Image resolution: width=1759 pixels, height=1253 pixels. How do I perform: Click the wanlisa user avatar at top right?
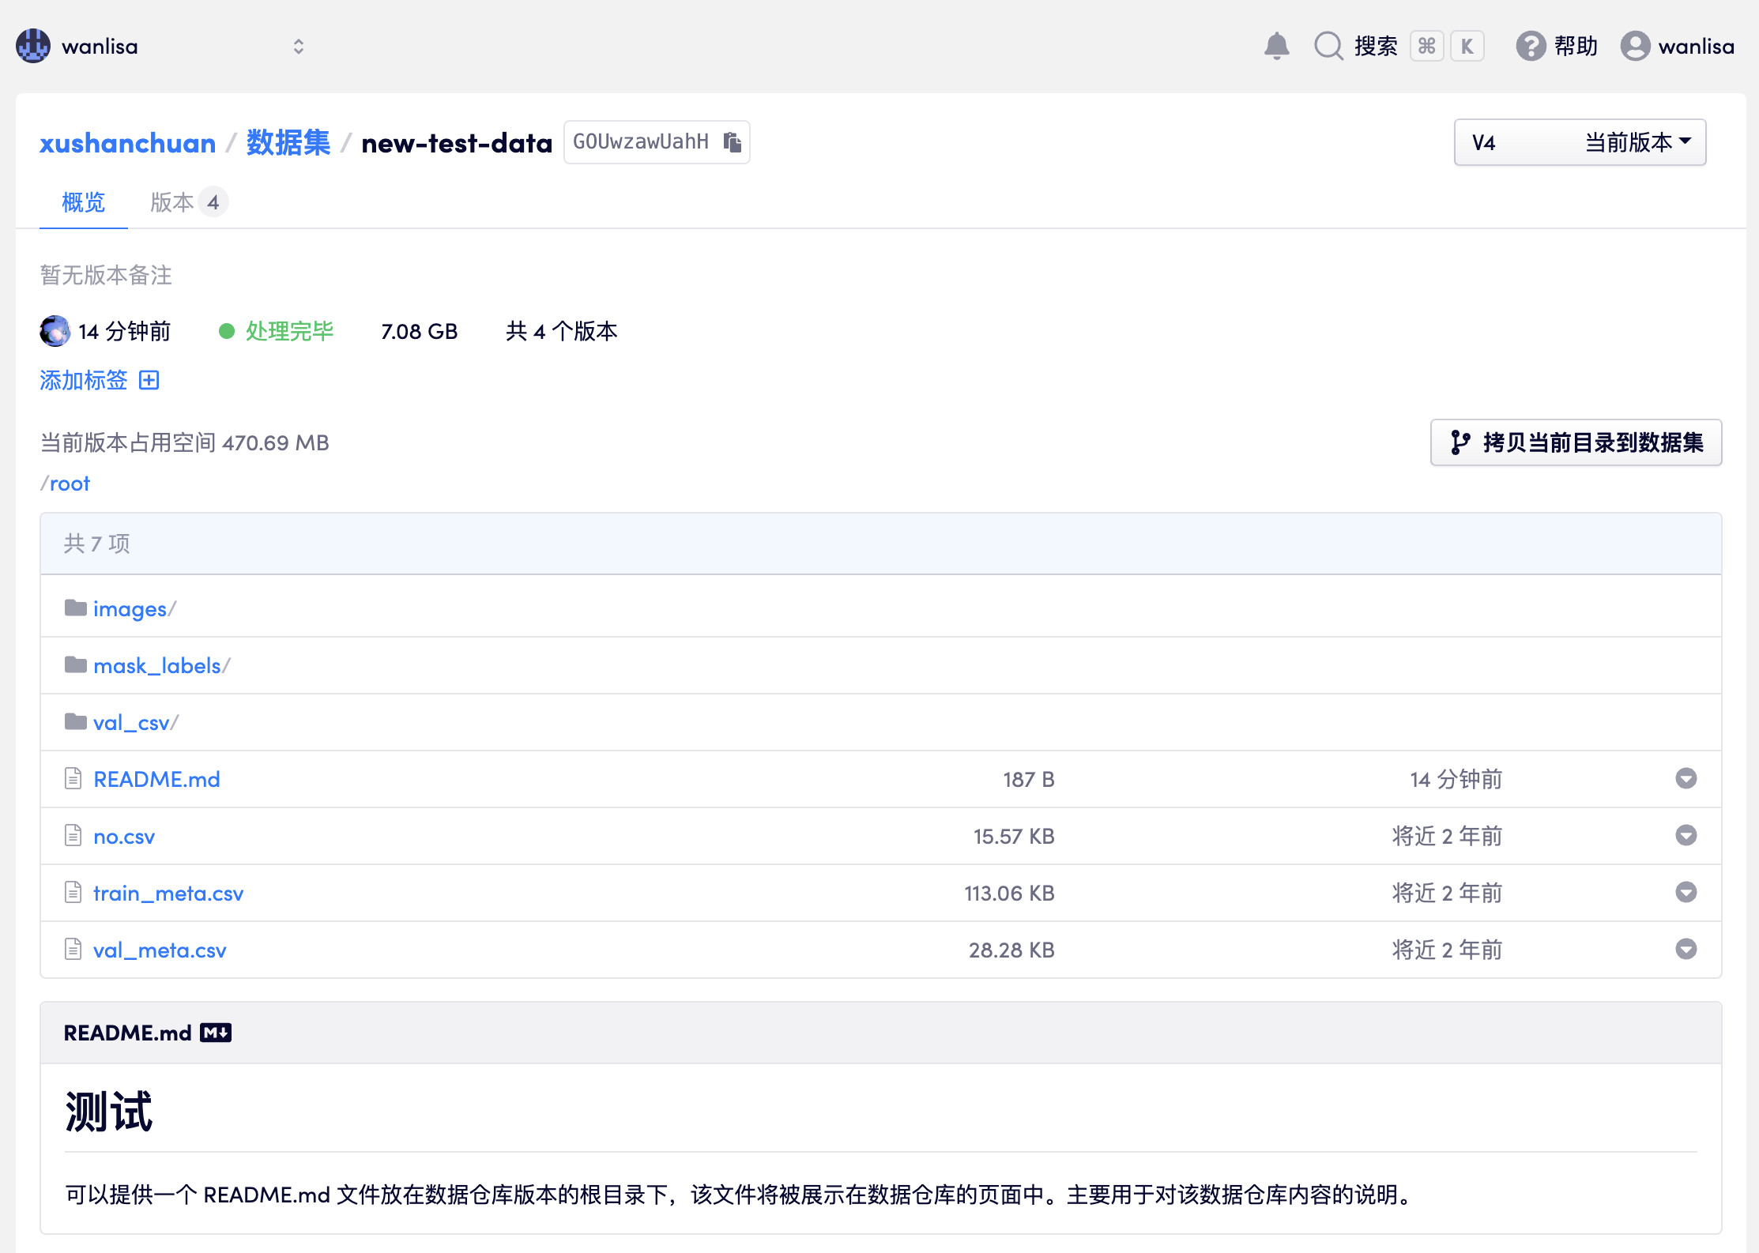(1635, 46)
